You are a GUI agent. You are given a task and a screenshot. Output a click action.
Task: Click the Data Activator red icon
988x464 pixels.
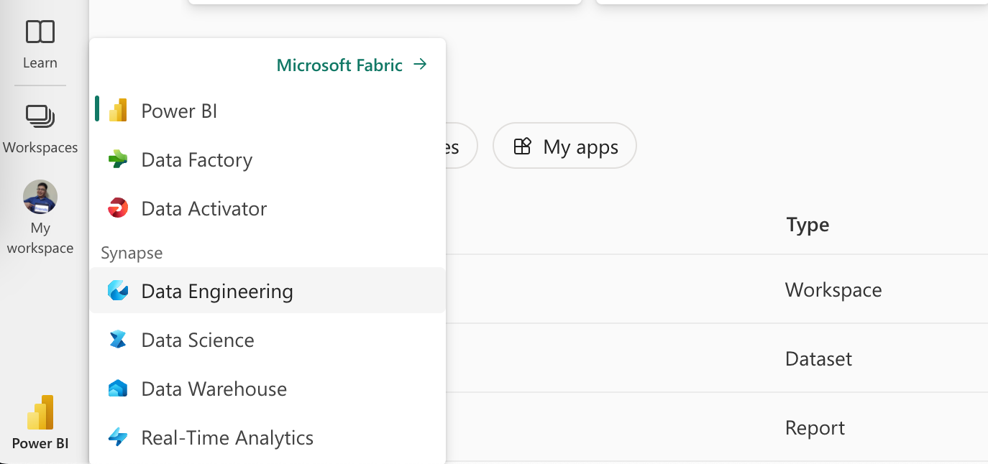tap(118, 208)
